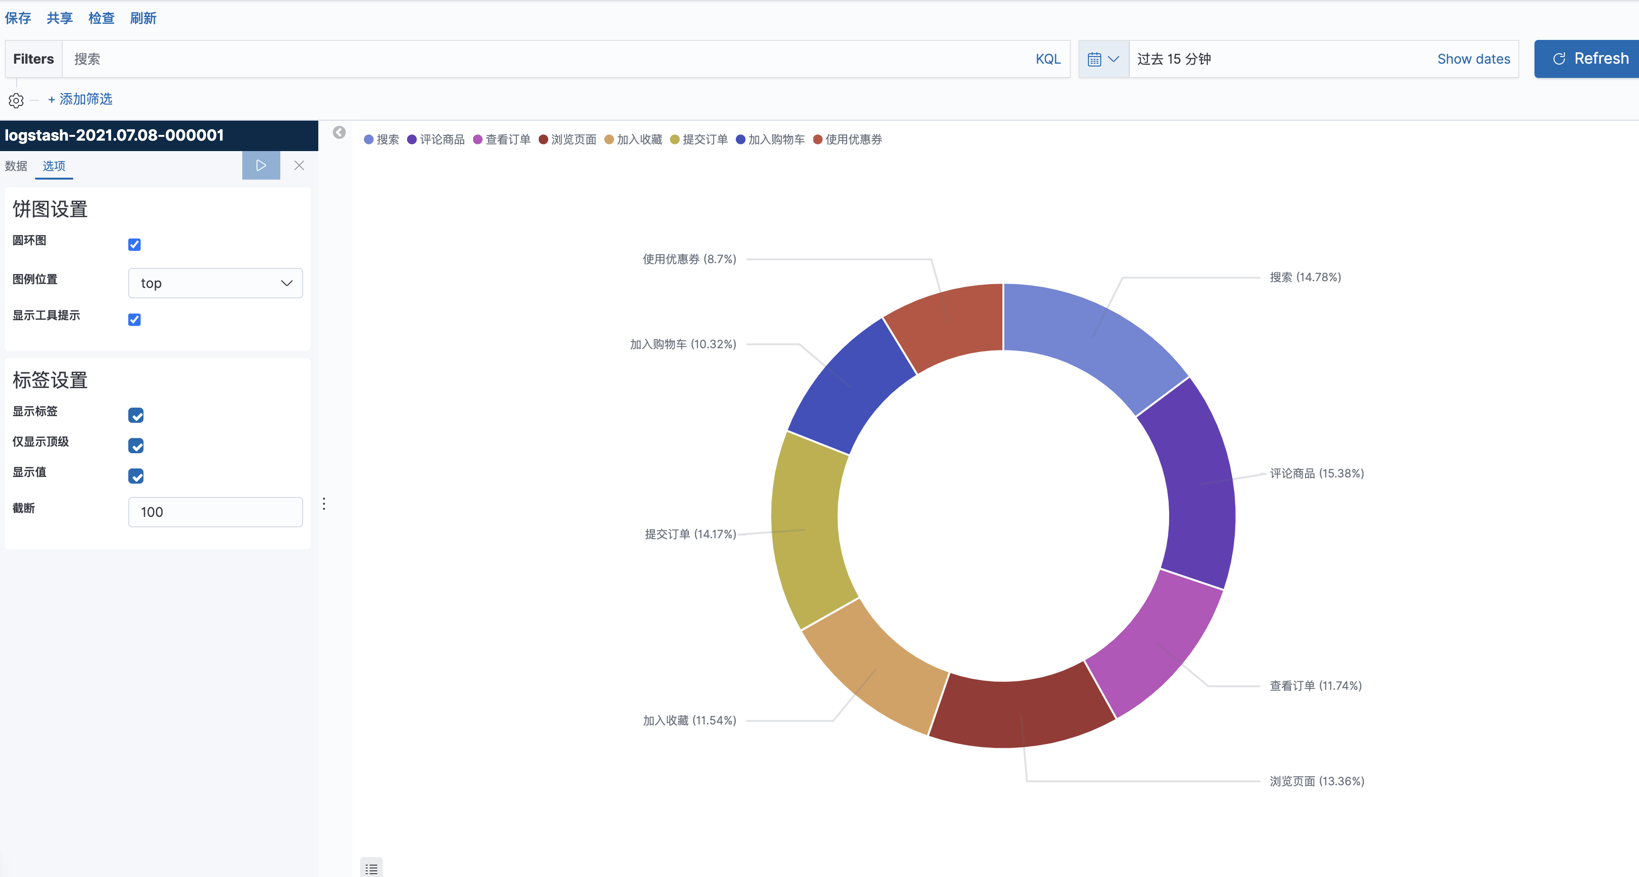The width and height of the screenshot is (1639, 877).
Task: Click the 使用优惠券 legend dot
Action: [818, 139]
